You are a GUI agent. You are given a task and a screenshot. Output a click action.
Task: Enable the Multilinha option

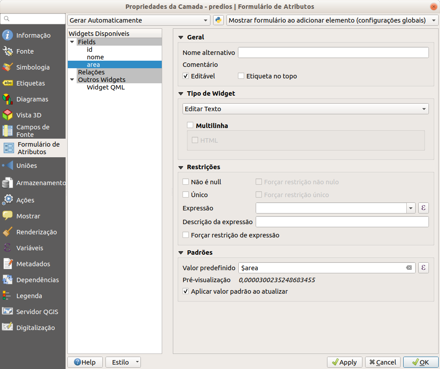191,126
